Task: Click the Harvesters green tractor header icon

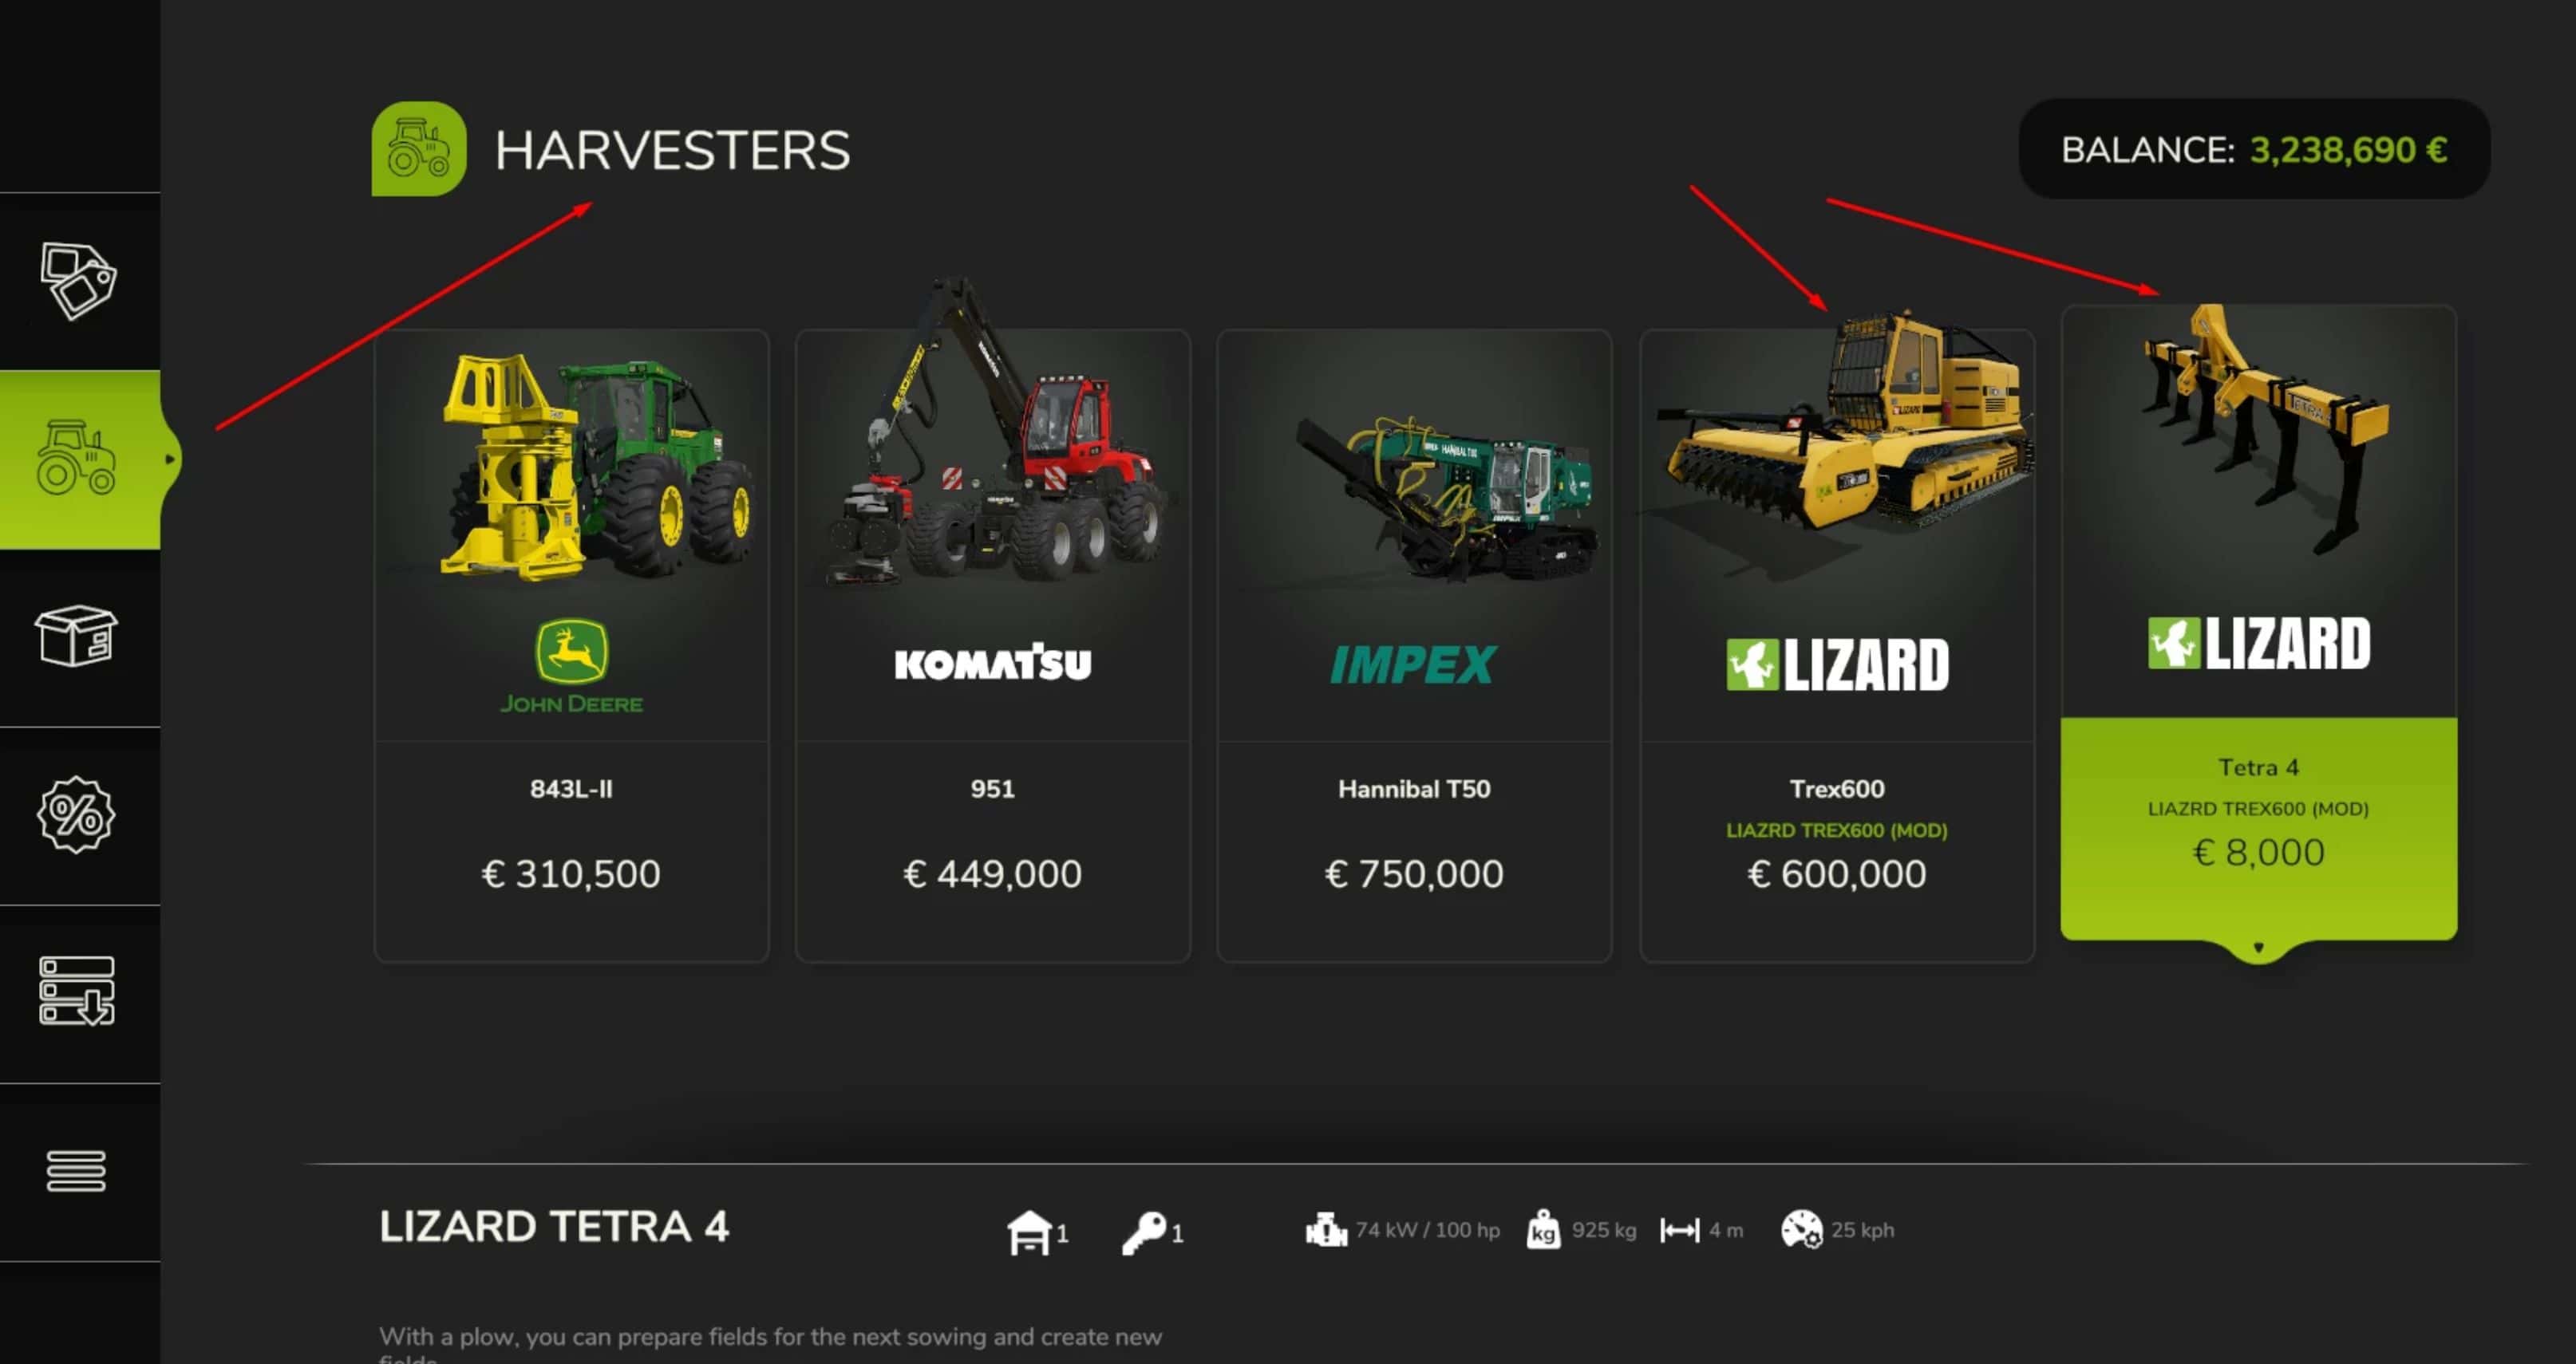Action: pos(419,149)
